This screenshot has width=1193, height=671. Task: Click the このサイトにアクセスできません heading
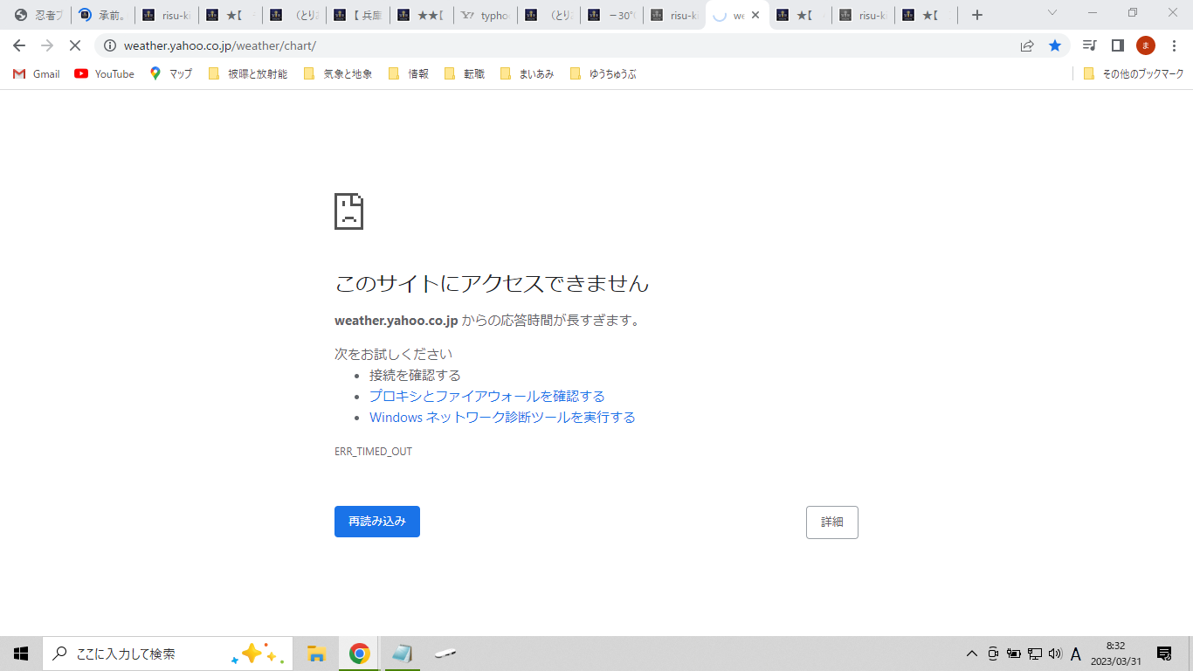click(492, 283)
